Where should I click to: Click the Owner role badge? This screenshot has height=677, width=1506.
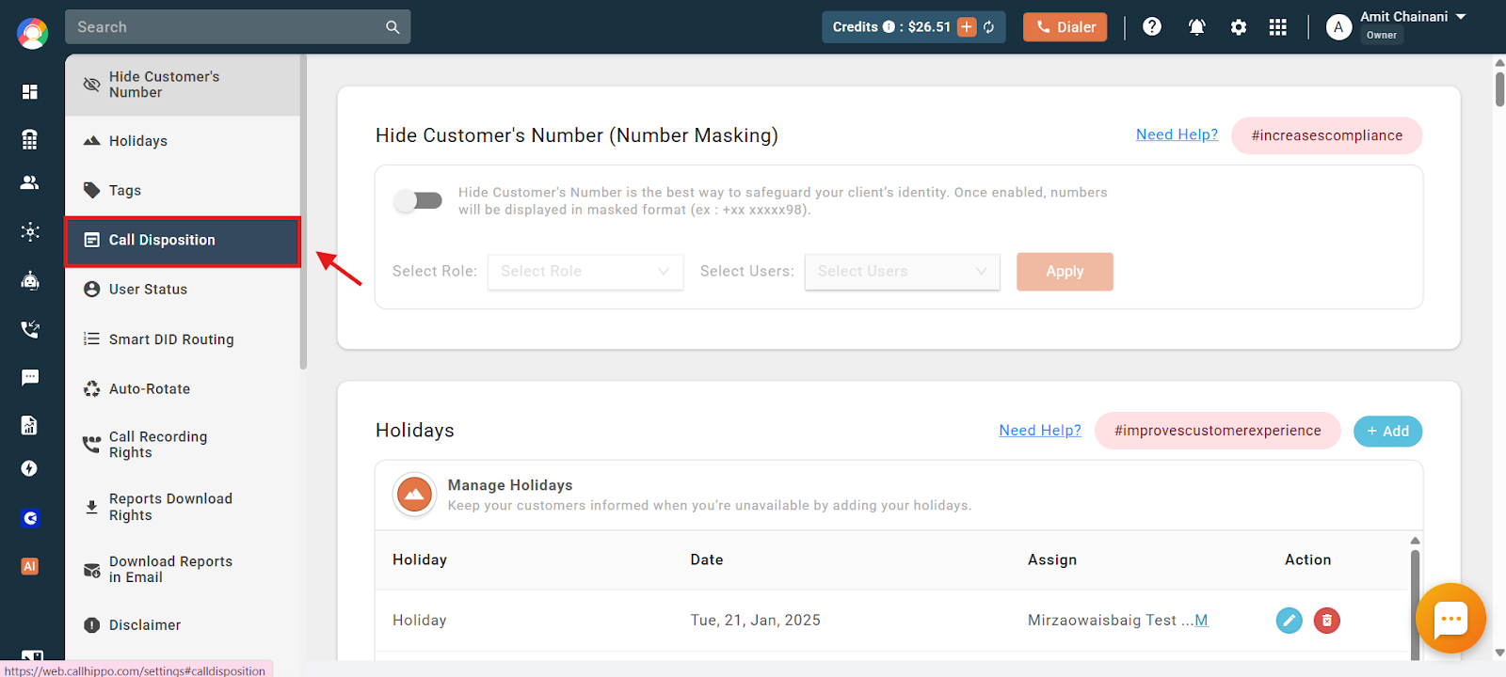pyautogui.click(x=1382, y=36)
